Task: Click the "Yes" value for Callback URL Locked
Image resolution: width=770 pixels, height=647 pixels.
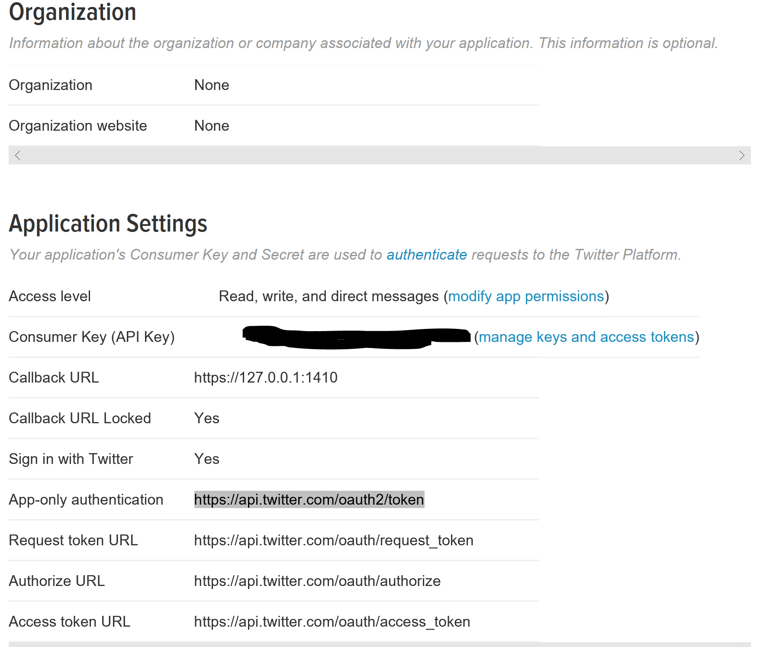Action: (x=206, y=418)
